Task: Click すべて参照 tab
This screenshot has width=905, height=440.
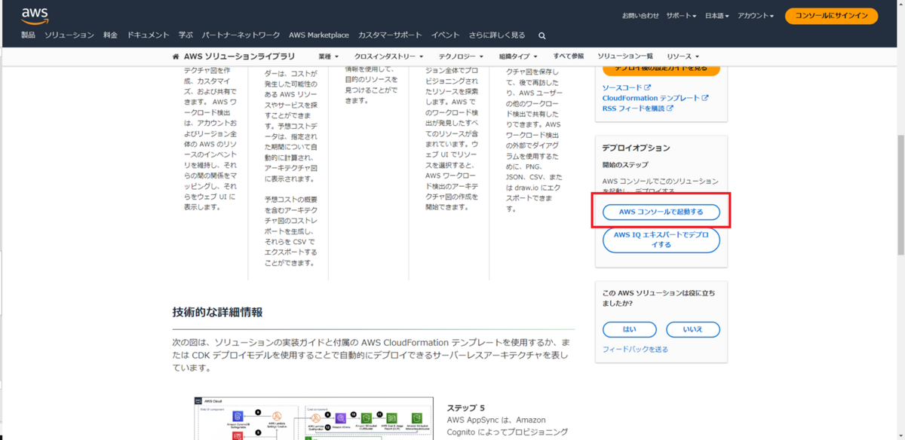Action: click(568, 57)
